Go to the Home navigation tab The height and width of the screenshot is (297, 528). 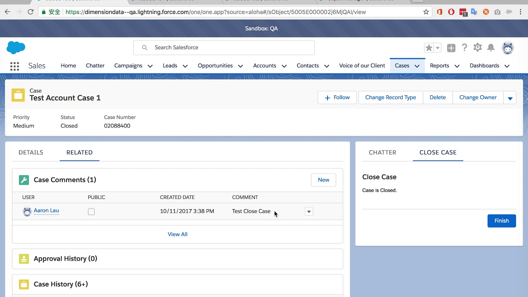(x=68, y=66)
